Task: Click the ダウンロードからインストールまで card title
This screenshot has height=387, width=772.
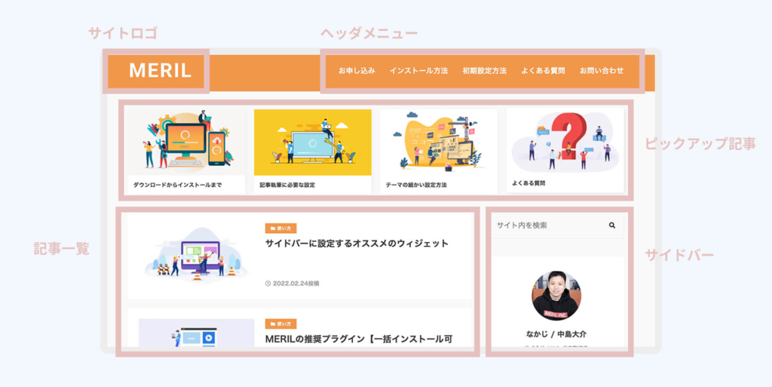Action: pyautogui.click(x=177, y=185)
